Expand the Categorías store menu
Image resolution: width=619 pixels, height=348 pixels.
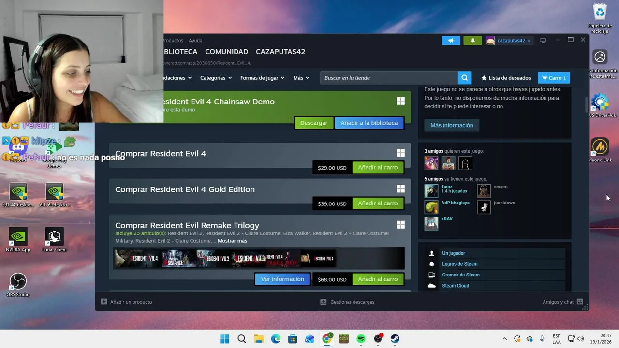point(216,78)
